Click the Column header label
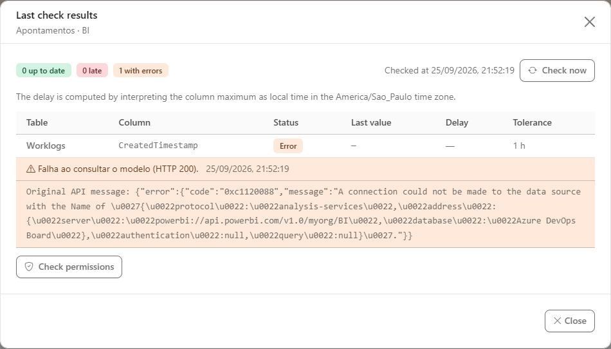The width and height of the screenshot is (611, 349). pyautogui.click(x=134, y=122)
